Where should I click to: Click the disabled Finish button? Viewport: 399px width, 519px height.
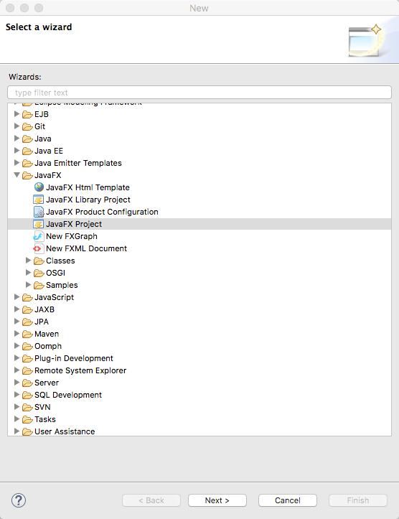(x=357, y=500)
